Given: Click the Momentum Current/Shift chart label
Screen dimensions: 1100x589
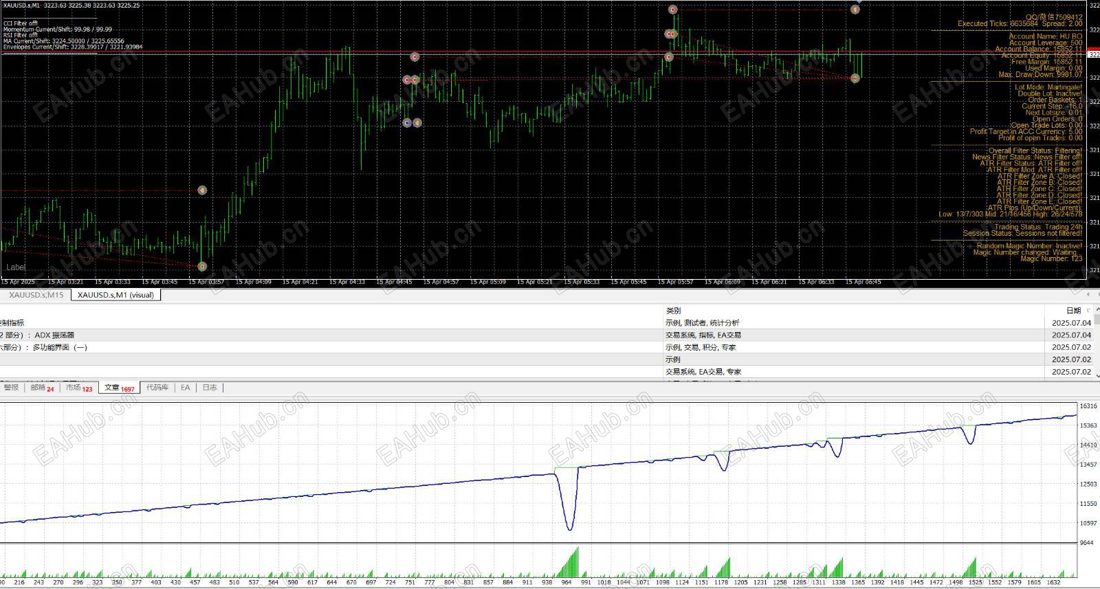Looking at the screenshot, I should tap(58, 30).
